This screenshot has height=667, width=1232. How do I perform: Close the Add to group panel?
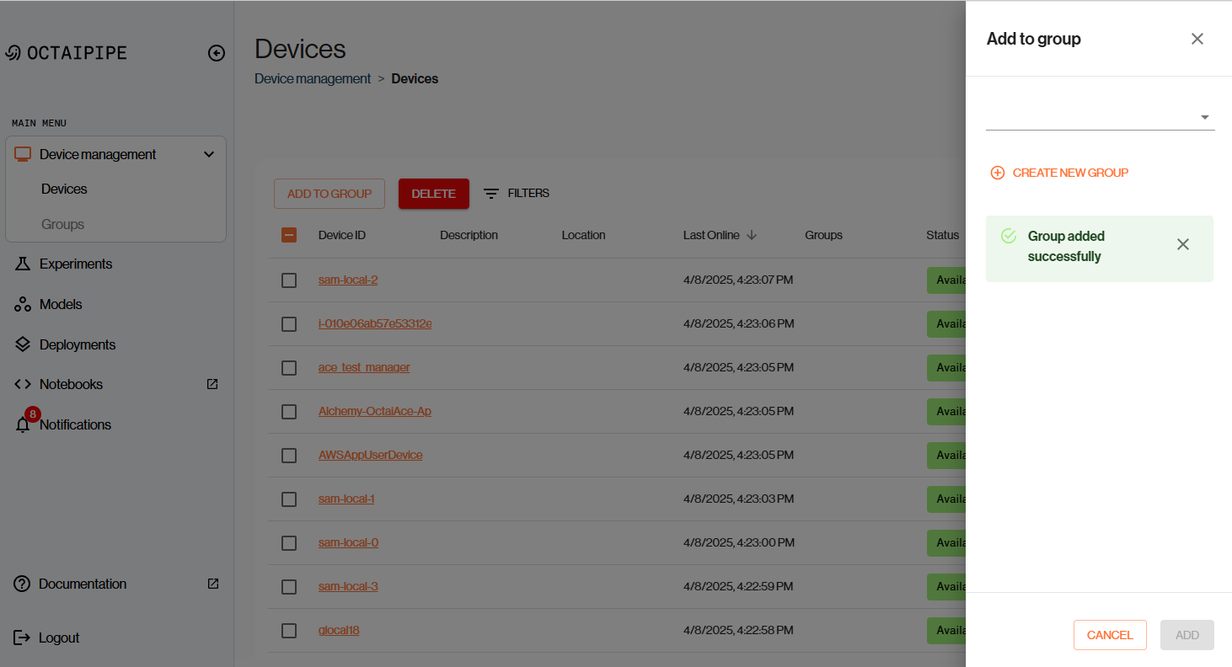click(x=1197, y=39)
